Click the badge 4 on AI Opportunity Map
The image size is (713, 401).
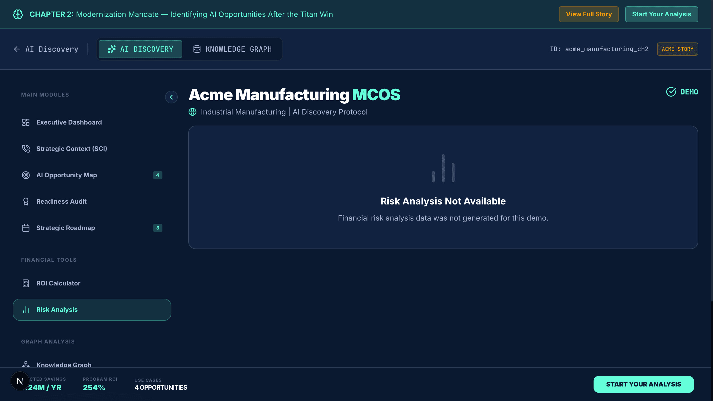(x=157, y=175)
